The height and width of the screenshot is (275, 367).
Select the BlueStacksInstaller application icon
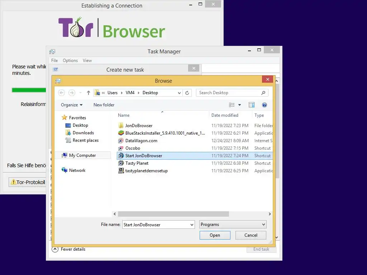121,133
